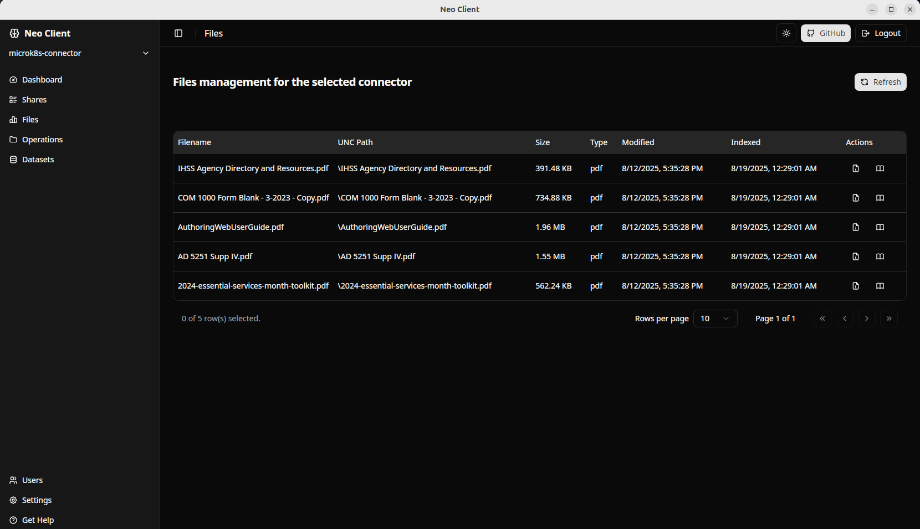920x529 pixels.
Task: Open the book viewer icon for AD 5251 Supp IV.pdf
Action: [x=880, y=256]
